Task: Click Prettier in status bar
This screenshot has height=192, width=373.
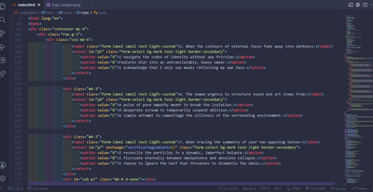Action: coord(359,188)
